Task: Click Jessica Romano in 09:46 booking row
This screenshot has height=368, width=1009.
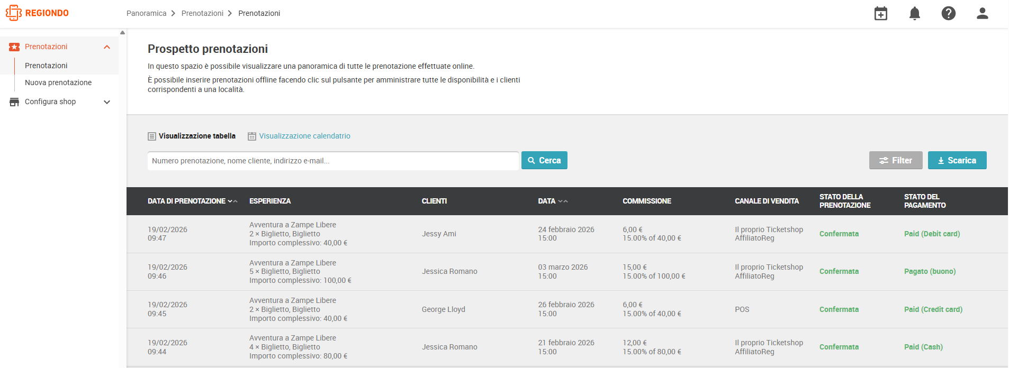Action: [449, 271]
